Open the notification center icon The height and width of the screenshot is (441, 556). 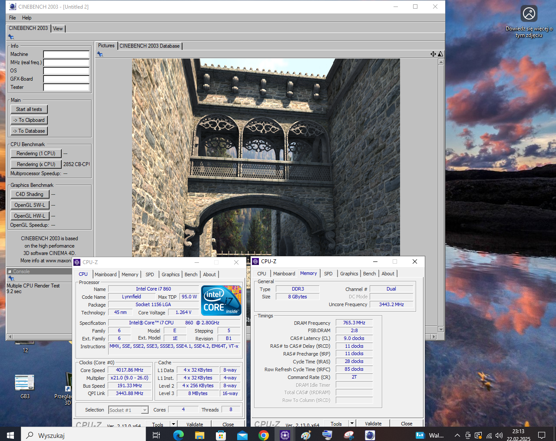coord(542,435)
